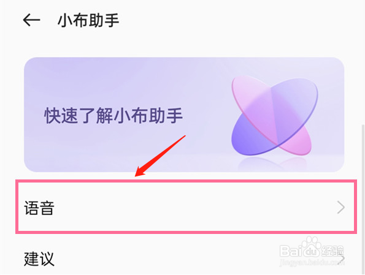Tap the 经验 watermark text
The width and height of the screenshot is (365, 275).
(332, 251)
